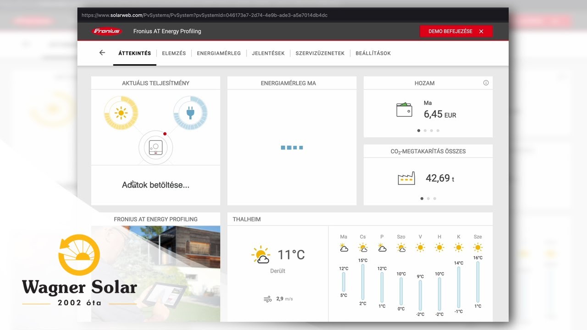Click the sun icon under K
This screenshot has width=587, height=330.
(x=459, y=247)
